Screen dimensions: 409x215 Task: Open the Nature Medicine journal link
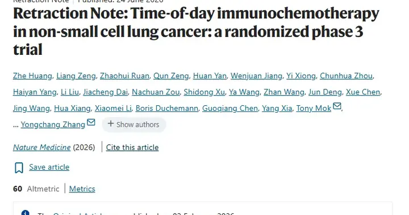[41, 147]
